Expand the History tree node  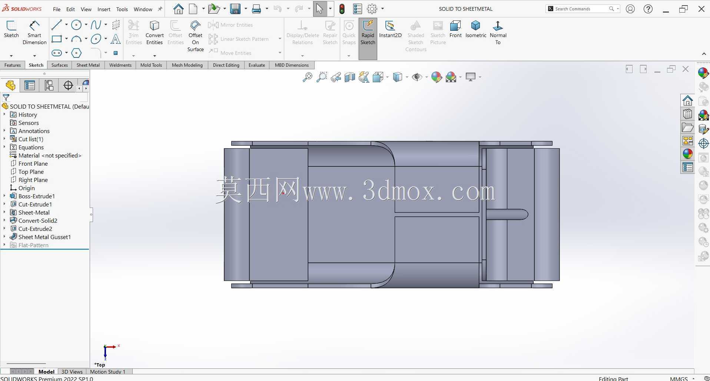pos(4,115)
